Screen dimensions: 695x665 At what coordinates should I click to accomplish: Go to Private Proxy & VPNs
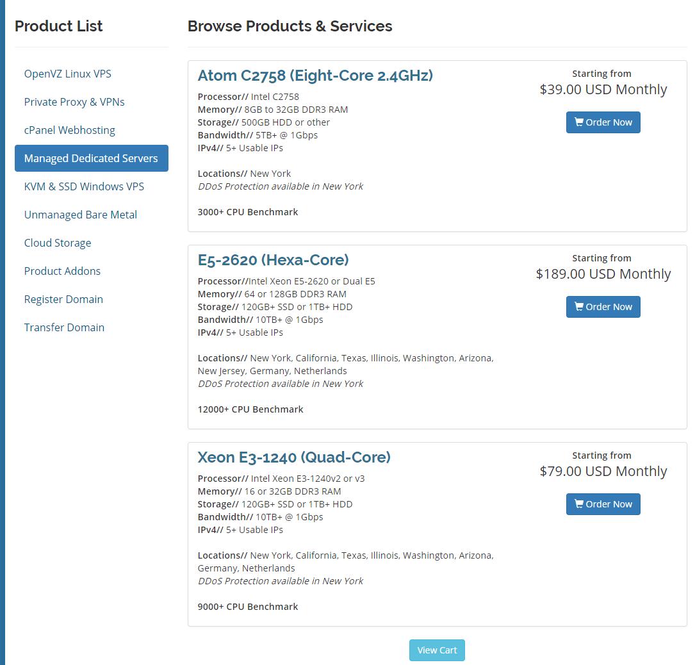coord(74,102)
